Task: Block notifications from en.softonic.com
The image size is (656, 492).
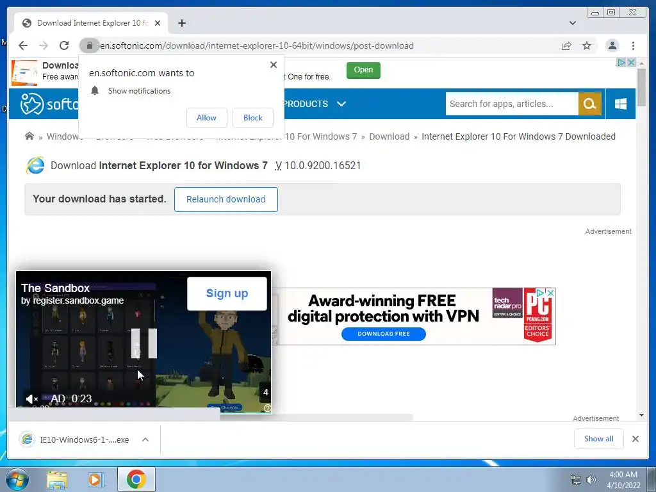Action: [x=252, y=118]
